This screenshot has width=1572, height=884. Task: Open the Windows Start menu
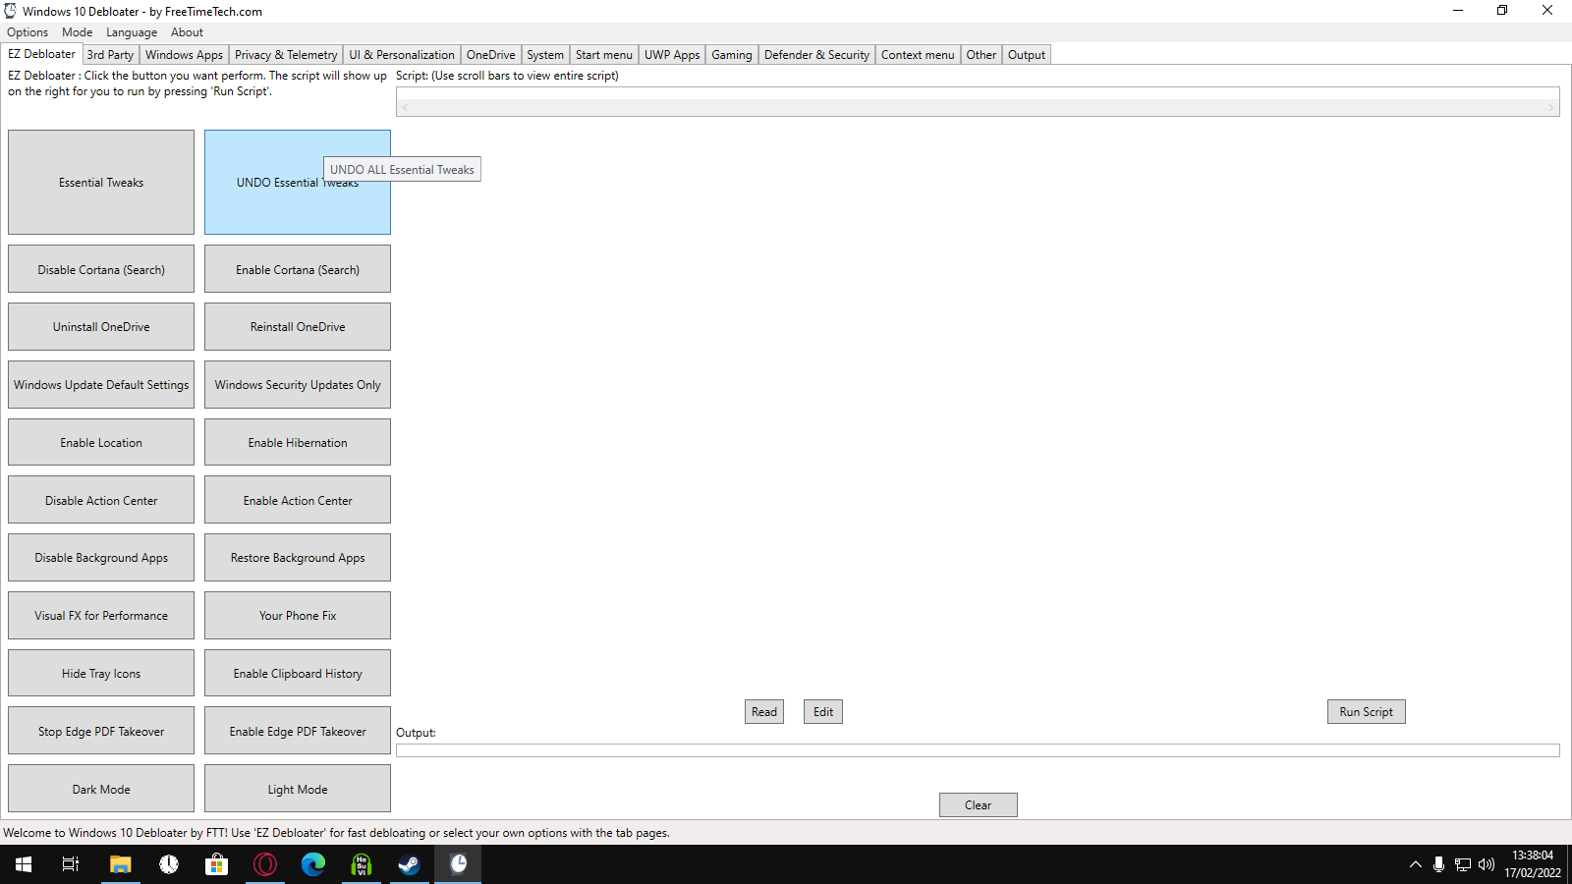24,864
